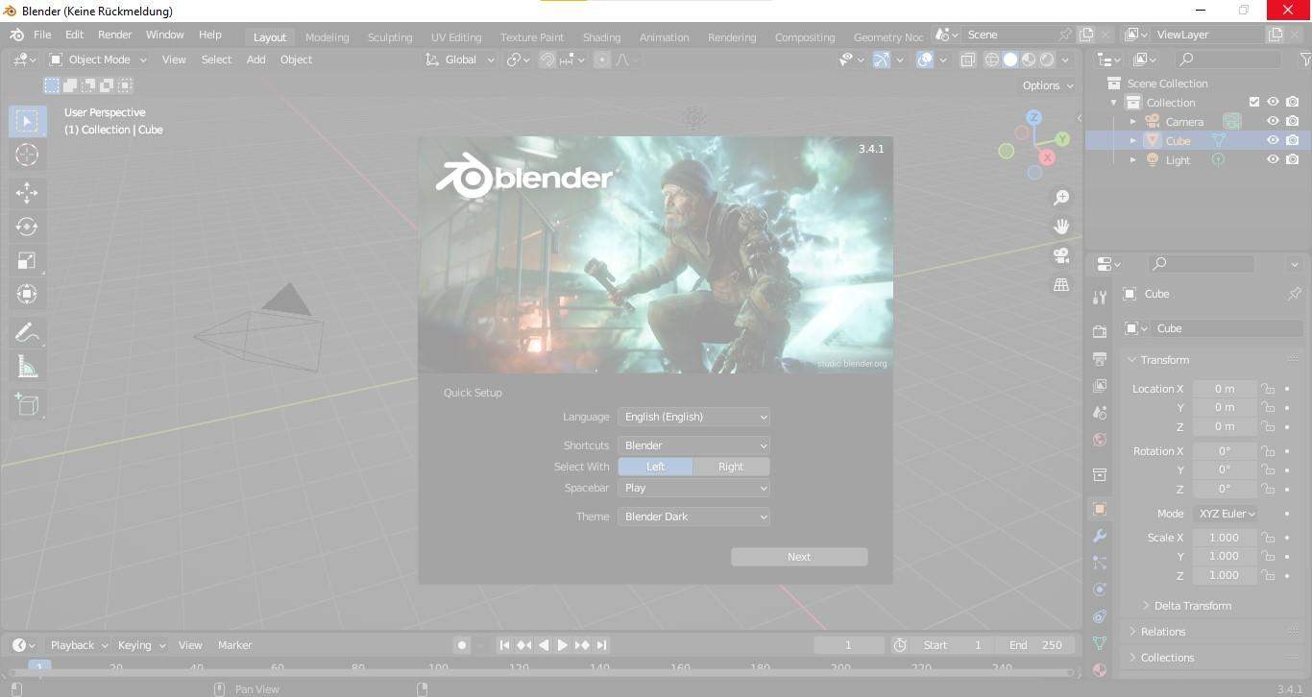Image resolution: width=1312 pixels, height=697 pixels.
Task: Open the Edit menu
Action: pos(73,34)
